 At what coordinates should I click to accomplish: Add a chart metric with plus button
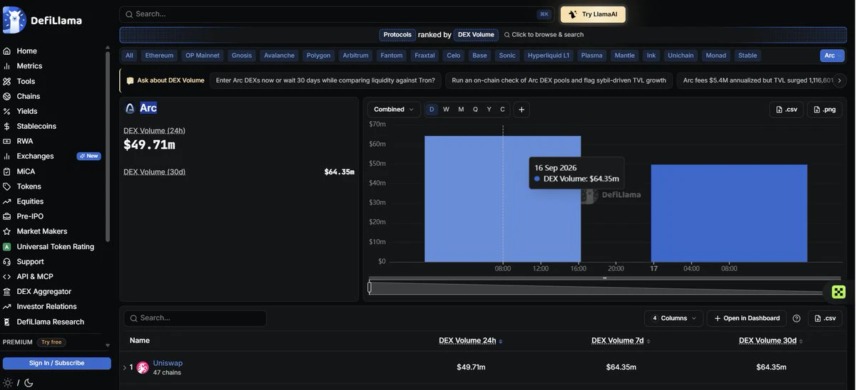[x=521, y=110]
